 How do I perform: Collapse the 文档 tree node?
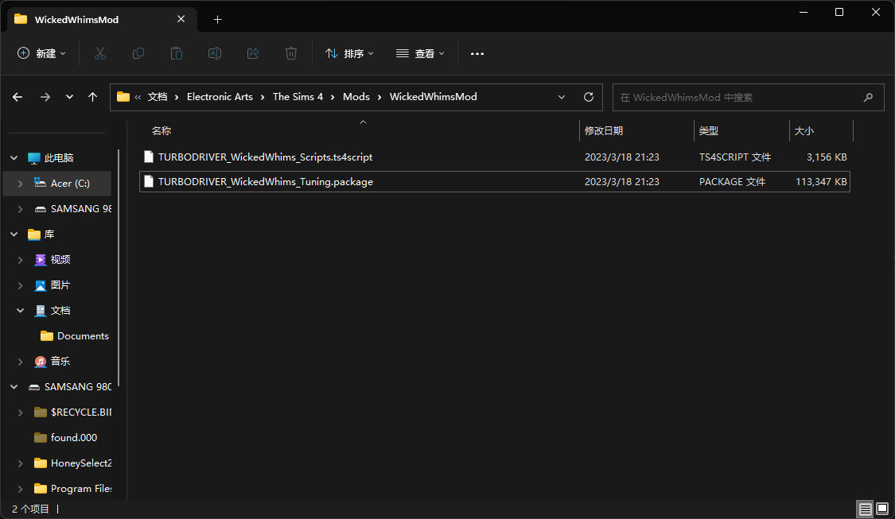pos(21,311)
